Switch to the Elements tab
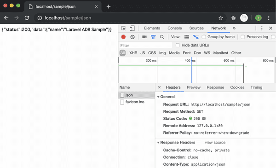 [x=152, y=28]
